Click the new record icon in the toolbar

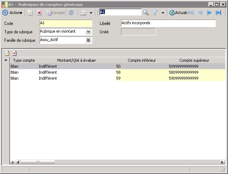pyautogui.click(x=31, y=13)
